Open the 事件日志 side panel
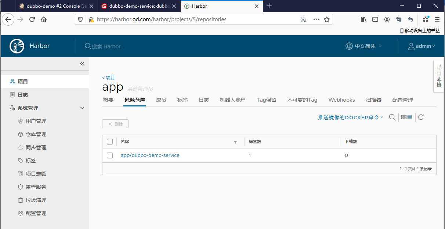Screen dimensions: 445x229 pyautogui.click(x=439, y=76)
